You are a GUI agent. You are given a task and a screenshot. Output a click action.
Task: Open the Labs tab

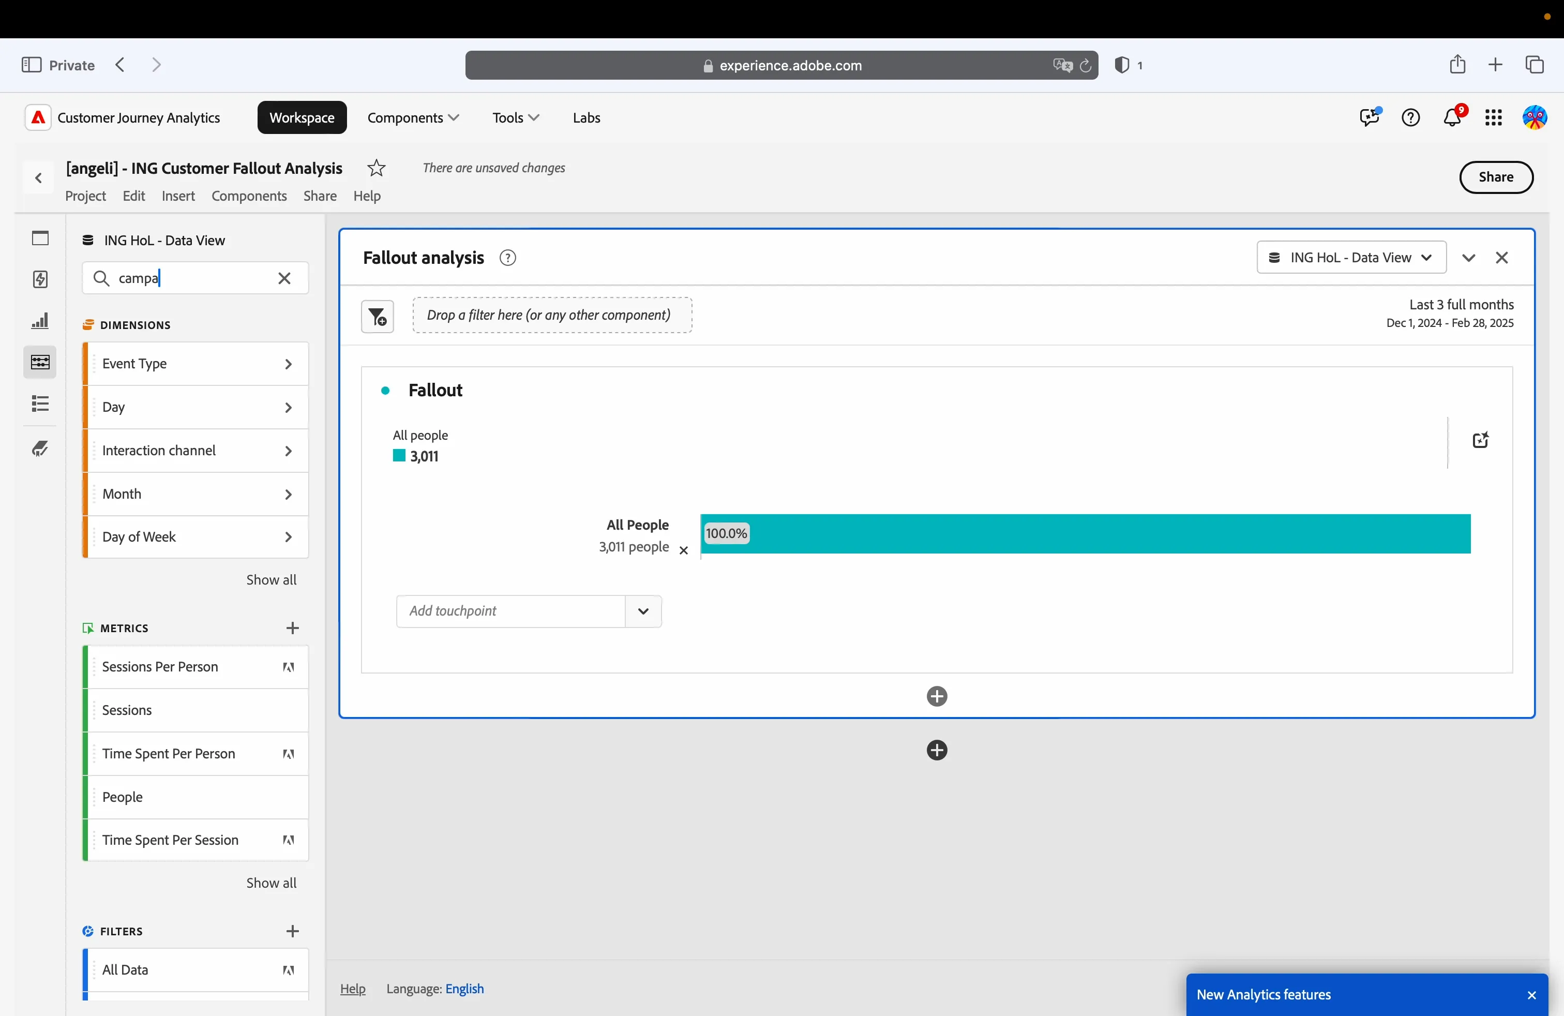pos(586,117)
